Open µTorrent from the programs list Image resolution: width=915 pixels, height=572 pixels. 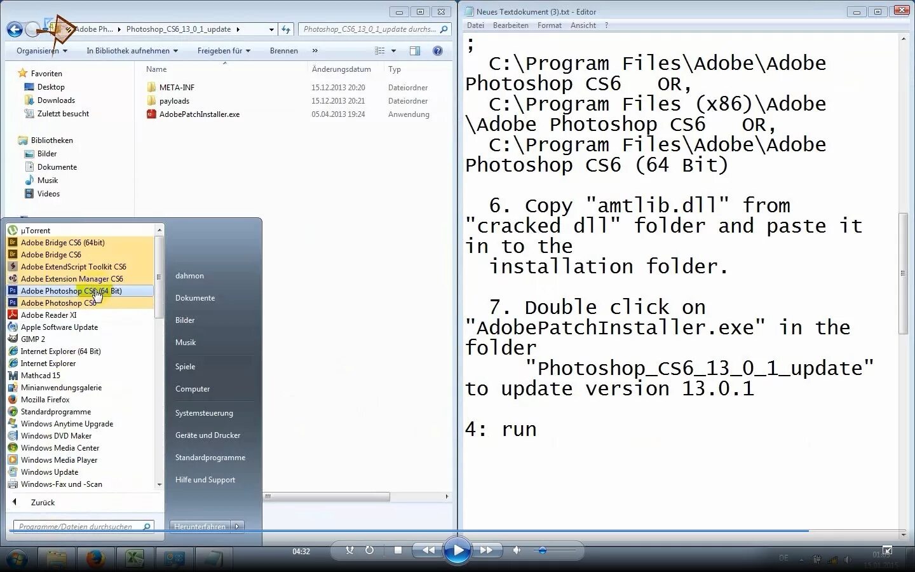[x=80, y=231]
